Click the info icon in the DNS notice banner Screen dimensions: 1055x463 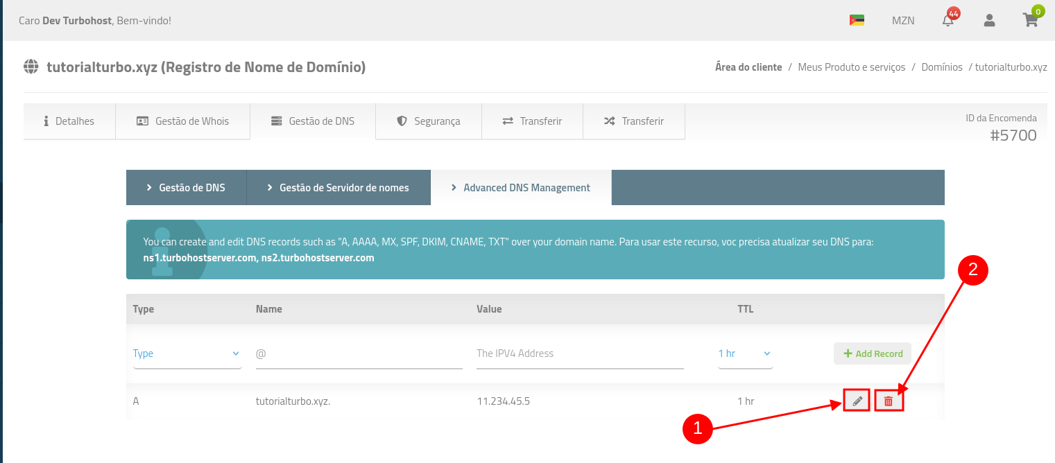tap(162, 250)
